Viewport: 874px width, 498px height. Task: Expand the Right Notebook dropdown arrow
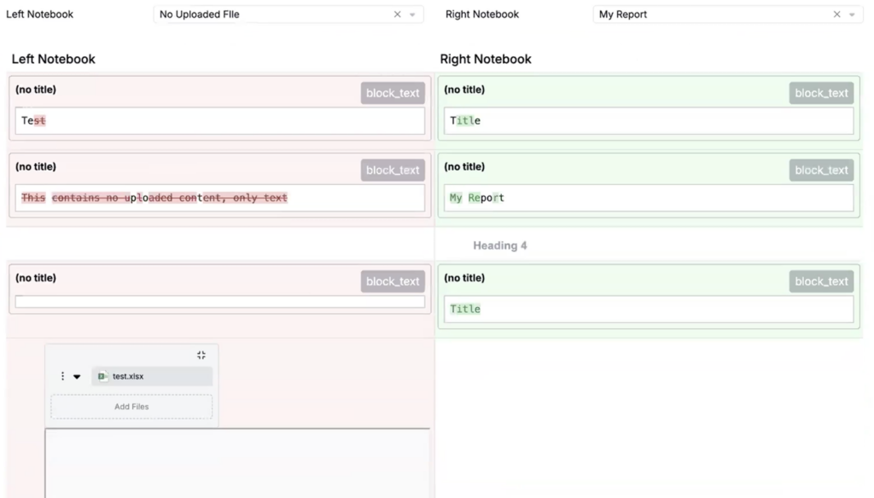(851, 14)
